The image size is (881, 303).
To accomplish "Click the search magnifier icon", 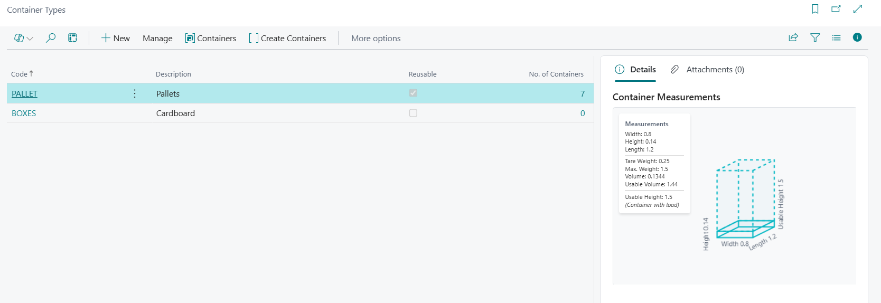I will pyautogui.click(x=51, y=38).
